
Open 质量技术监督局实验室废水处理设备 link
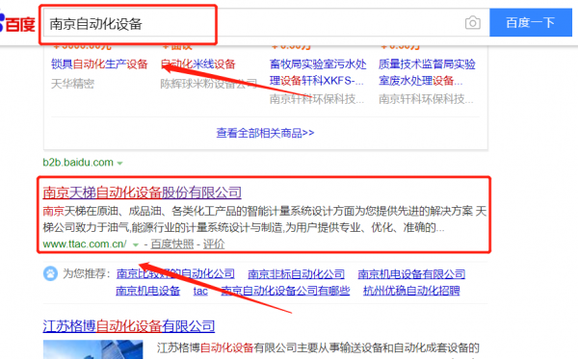click(427, 72)
